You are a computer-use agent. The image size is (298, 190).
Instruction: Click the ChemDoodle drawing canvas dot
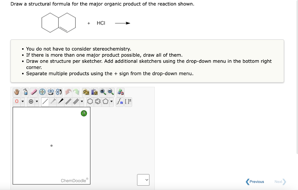(52, 146)
